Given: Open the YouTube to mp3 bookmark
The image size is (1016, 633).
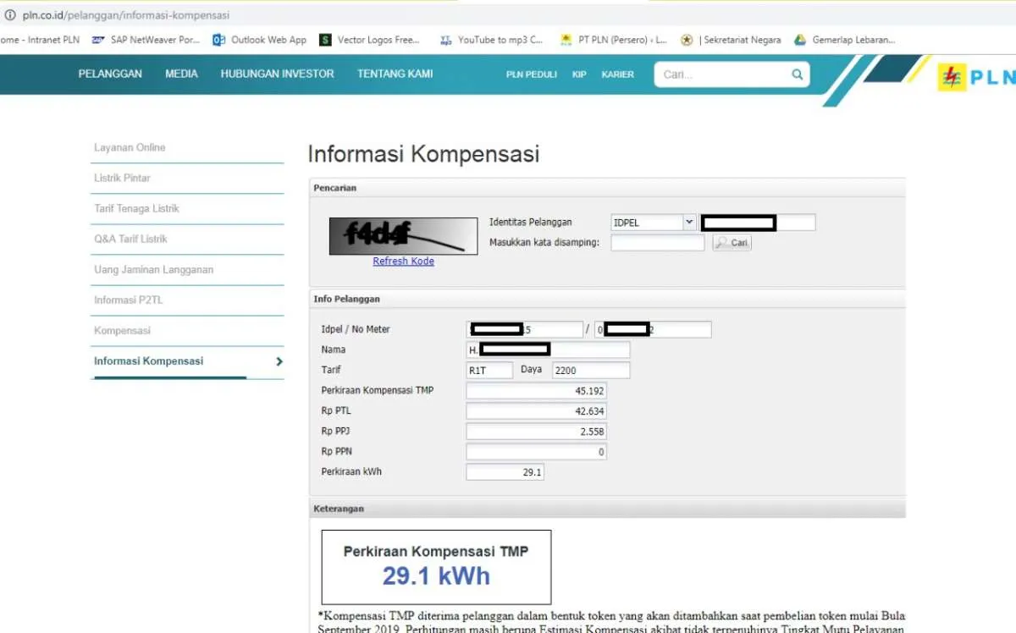Looking at the screenshot, I should [x=492, y=40].
